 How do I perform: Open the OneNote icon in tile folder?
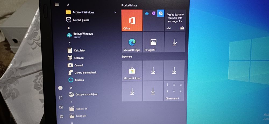[154, 13]
